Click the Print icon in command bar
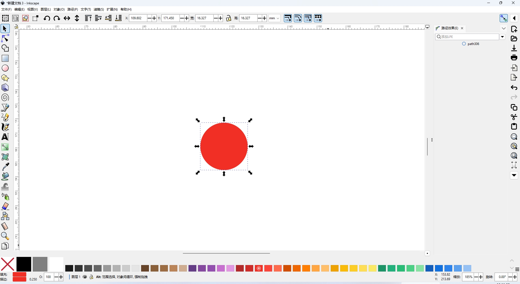Image resolution: width=520 pixels, height=284 pixels. coord(514,58)
